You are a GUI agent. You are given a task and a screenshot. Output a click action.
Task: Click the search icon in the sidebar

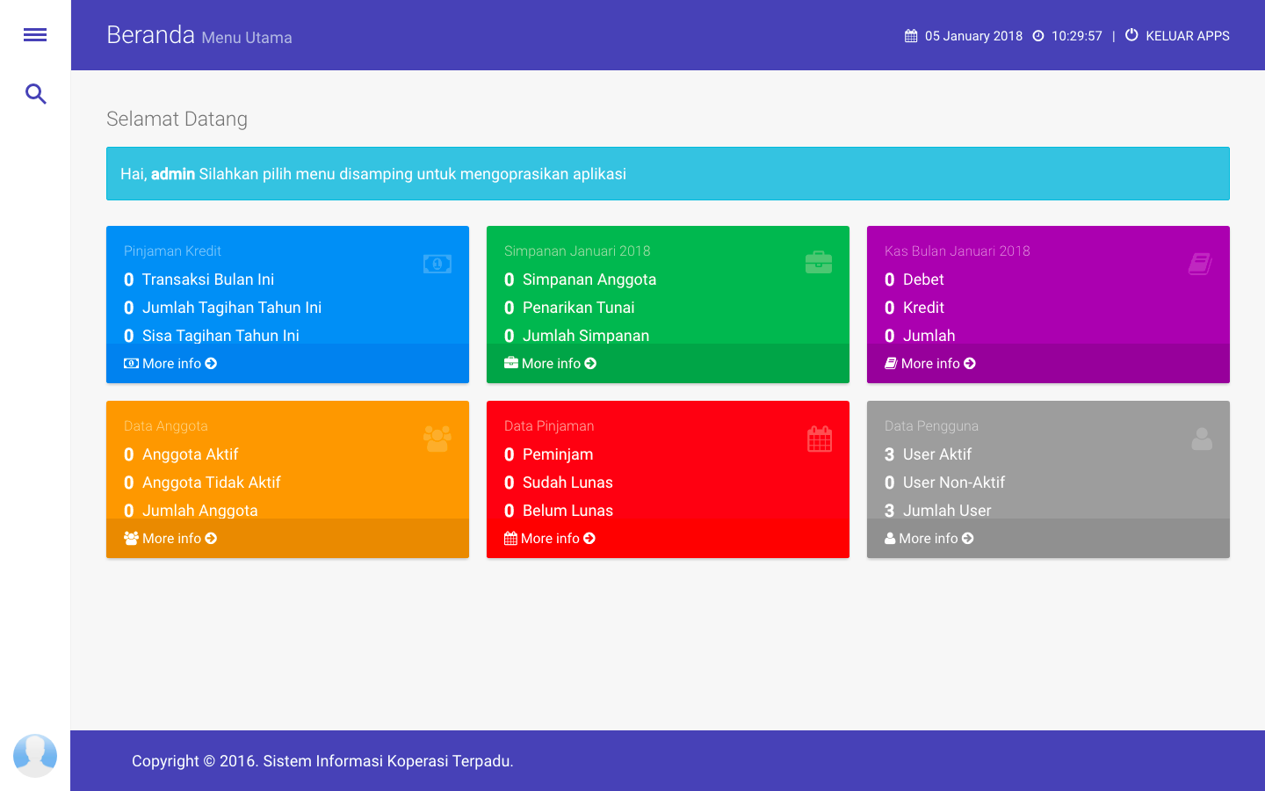click(35, 94)
